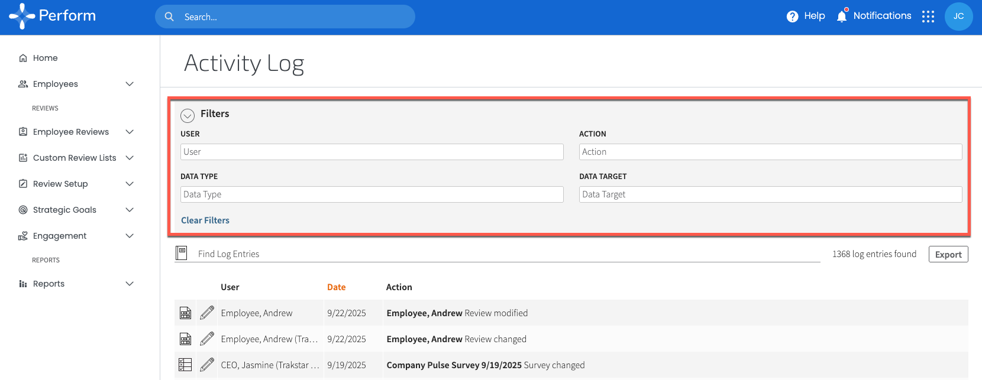Expand the Strategic Goals menu
The height and width of the screenshot is (380, 982).
pyautogui.click(x=130, y=210)
